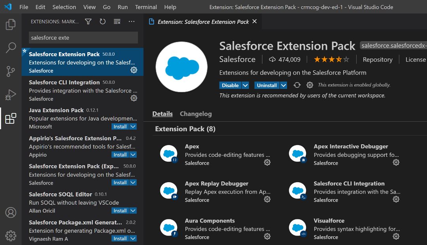The image size is (427, 245).
Task: Click the Salesforce cloud extension logo
Action: (181, 67)
